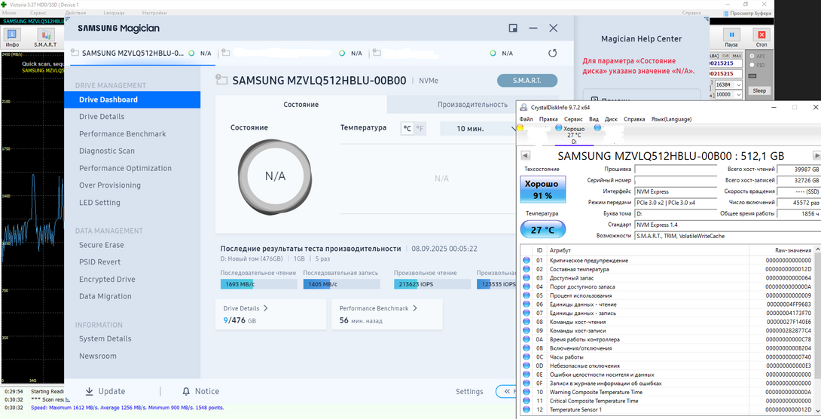
Task: Toggle Magician mini-mode window icon
Action: [x=513, y=29]
